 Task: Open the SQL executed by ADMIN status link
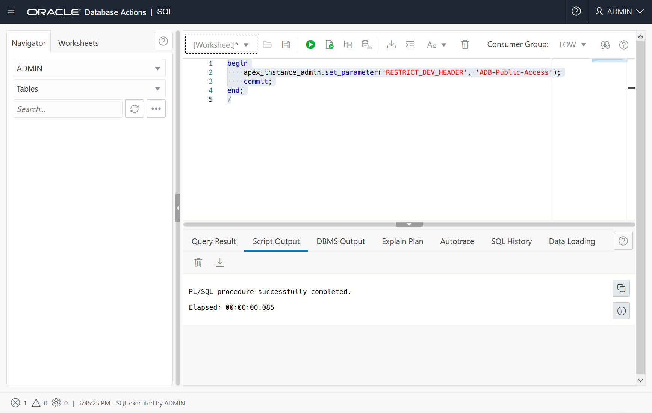pyautogui.click(x=132, y=403)
